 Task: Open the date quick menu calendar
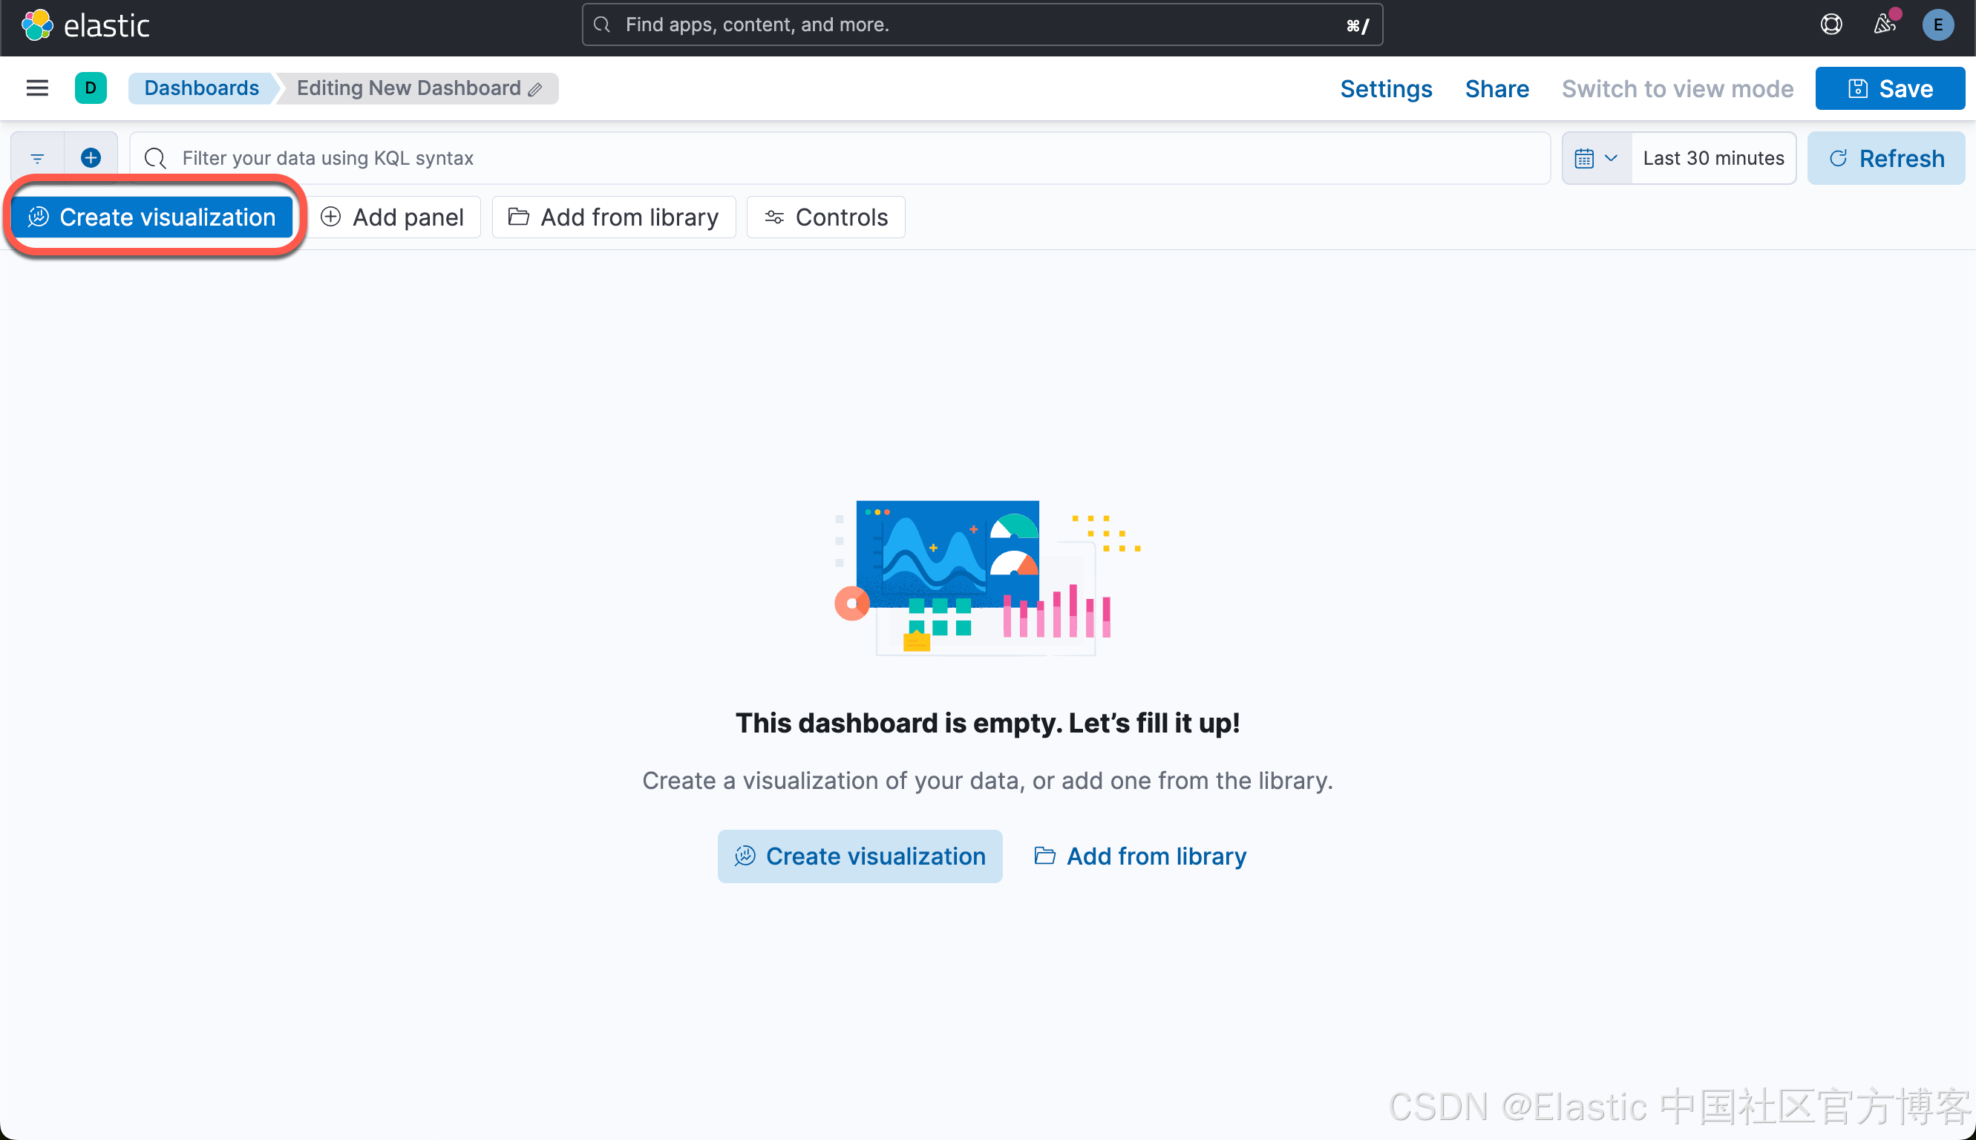[1596, 158]
